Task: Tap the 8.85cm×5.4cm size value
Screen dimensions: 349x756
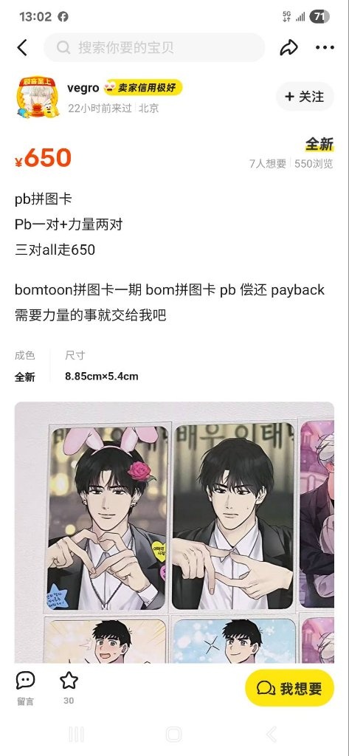Action: (102, 377)
